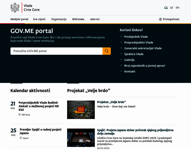
Task: Click the arrow icon before Potpredsjednici Vlade
Action: tap(121, 42)
